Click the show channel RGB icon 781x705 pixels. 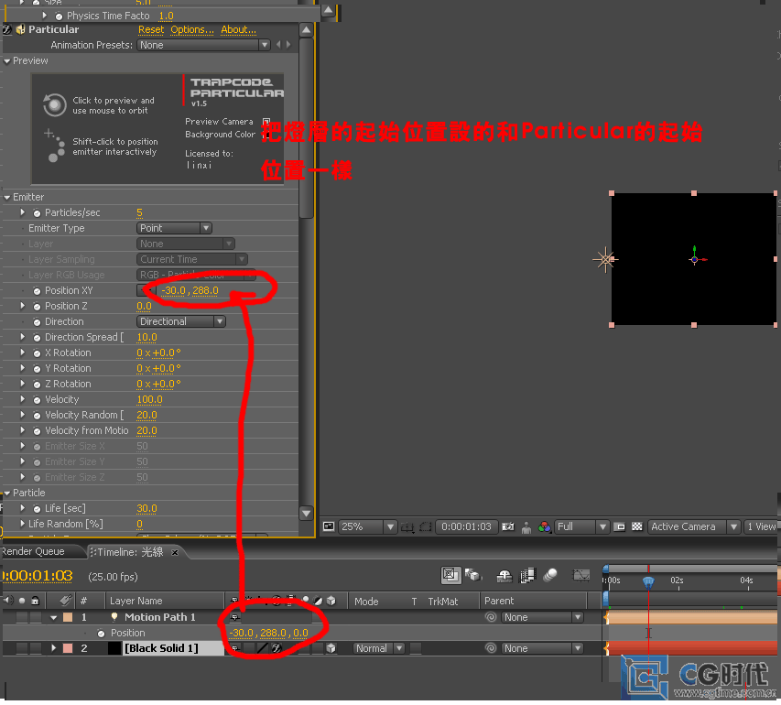pos(545,526)
